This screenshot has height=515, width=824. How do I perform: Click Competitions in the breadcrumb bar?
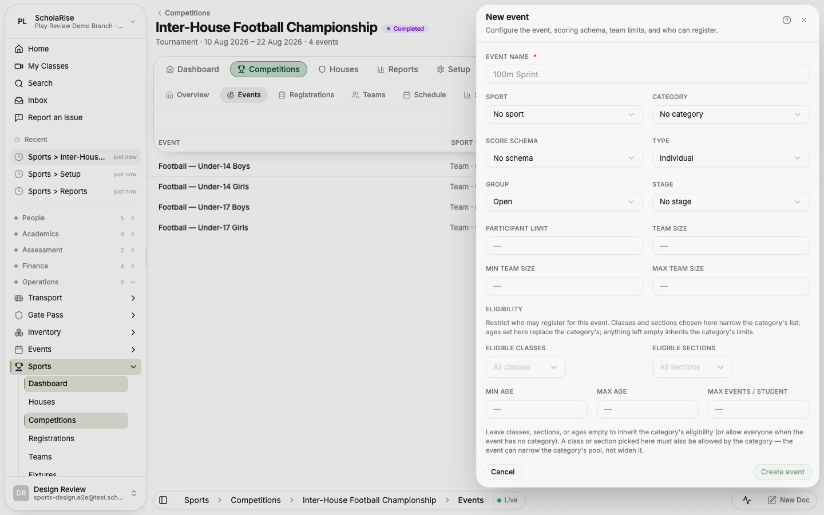coord(256,500)
